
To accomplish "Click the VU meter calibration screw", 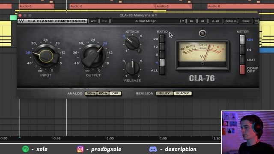I will tap(203, 64).
